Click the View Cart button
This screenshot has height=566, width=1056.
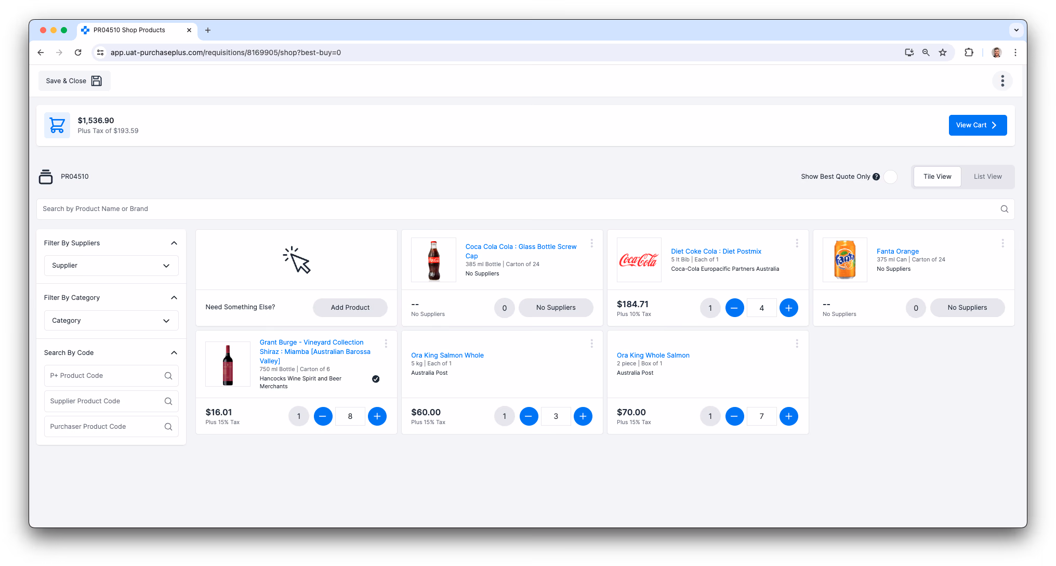pos(978,125)
